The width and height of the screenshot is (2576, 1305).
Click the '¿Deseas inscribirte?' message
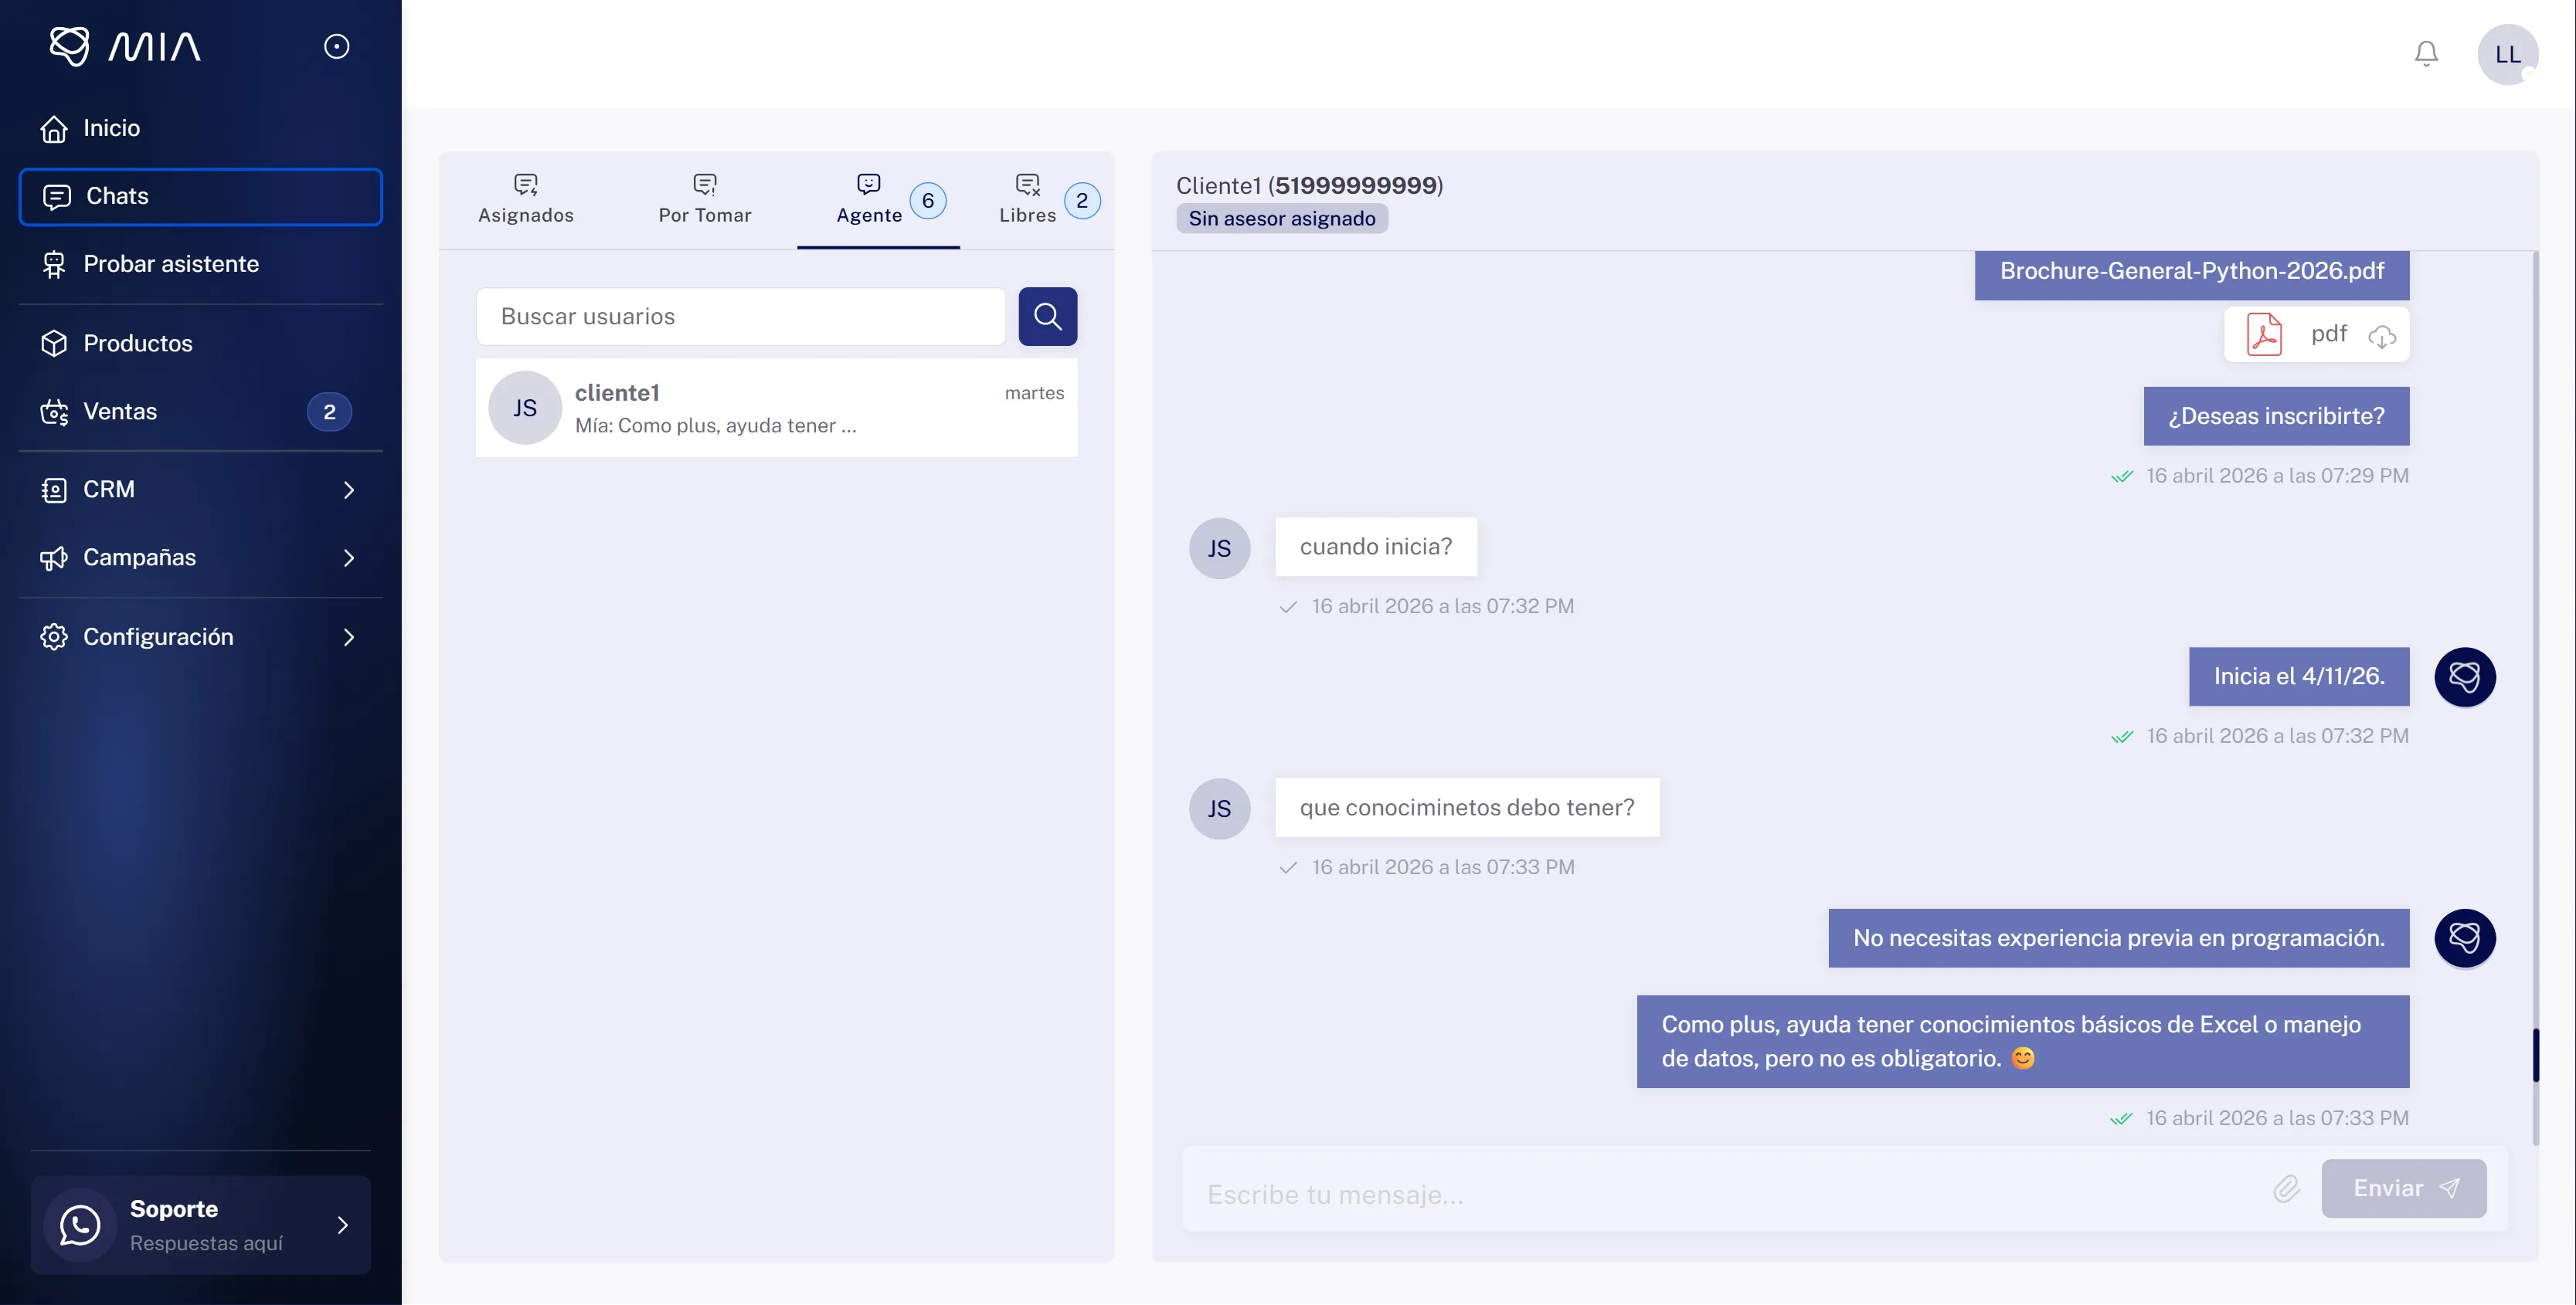pyautogui.click(x=2276, y=415)
